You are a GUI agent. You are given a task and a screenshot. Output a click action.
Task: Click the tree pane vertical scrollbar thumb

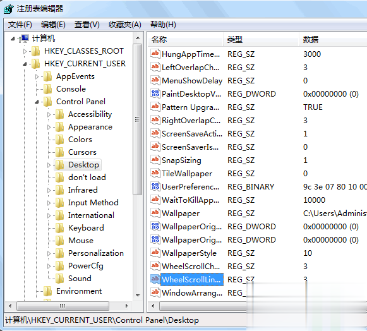[138, 119]
